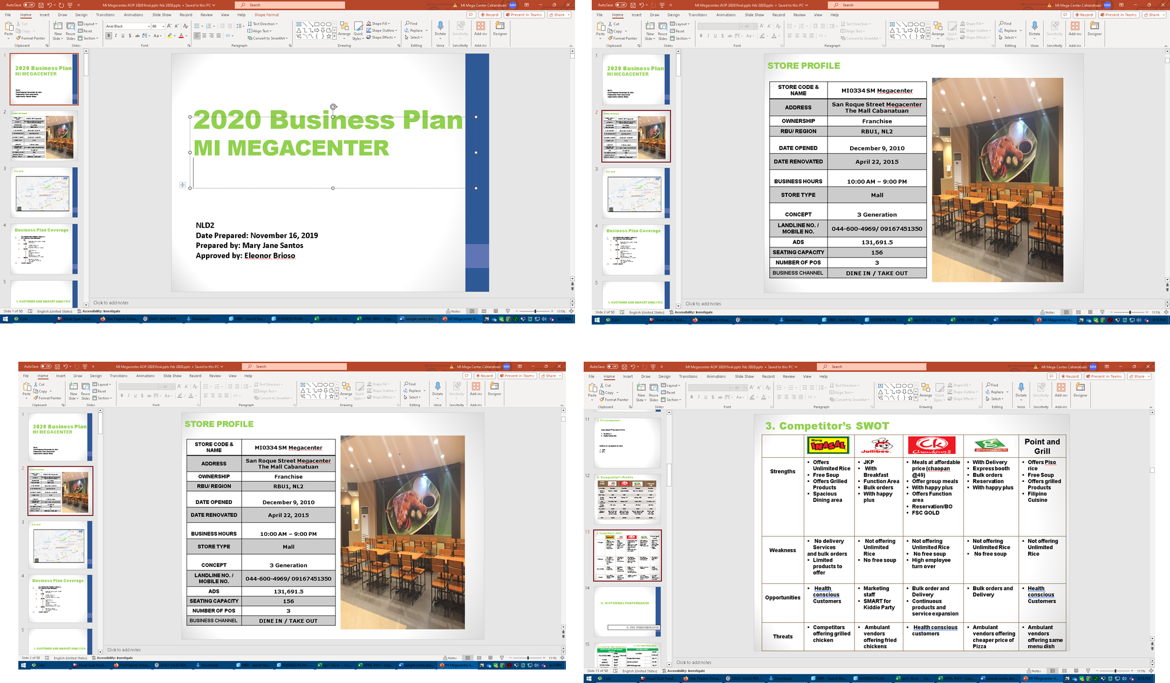Click Dictate microphone in Competitor's SWOT window
The width and height of the screenshot is (1170, 683).
click(x=1021, y=388)
